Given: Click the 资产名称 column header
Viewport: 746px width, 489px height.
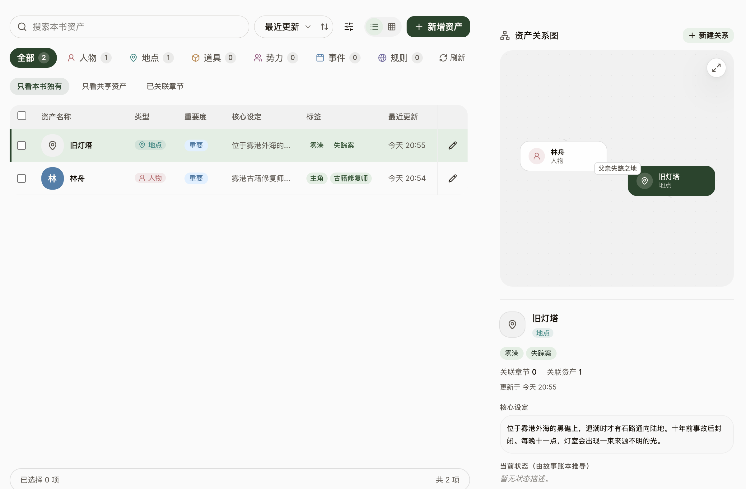Looking at the screenshot, I should click(56, 117).
